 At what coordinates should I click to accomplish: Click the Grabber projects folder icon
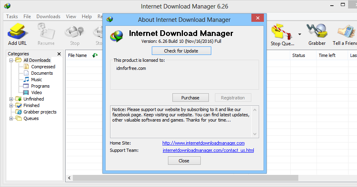tap(19, 112)
